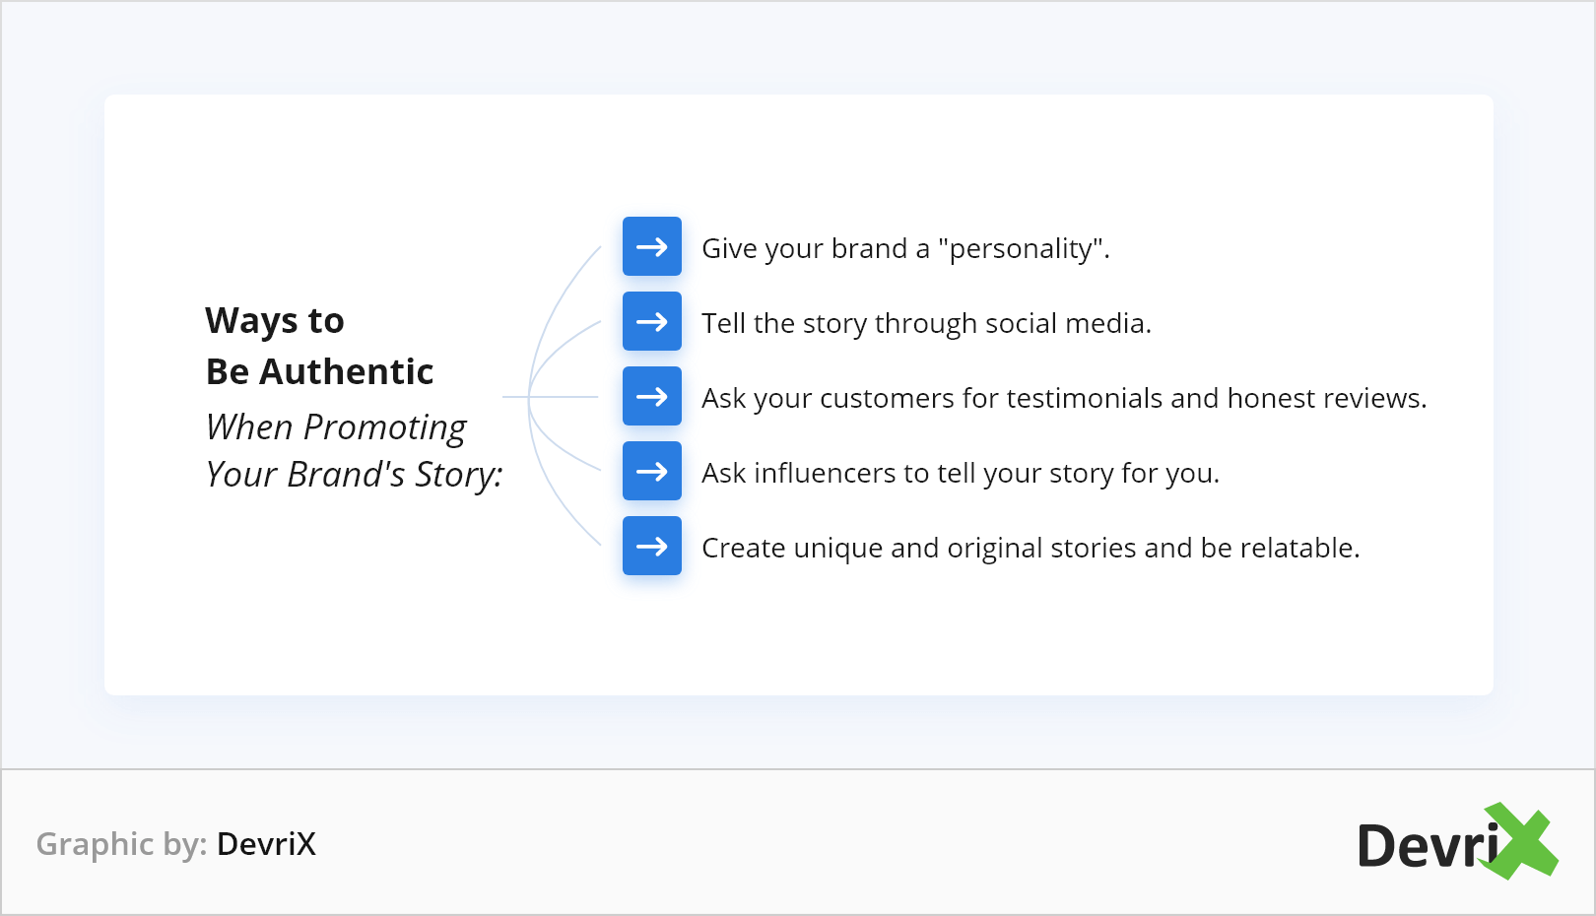Screen dimensions: 1596x916
Task: Click the arrow icon beside "Give your brand a personality"
Action: click(x=651, y=246)
